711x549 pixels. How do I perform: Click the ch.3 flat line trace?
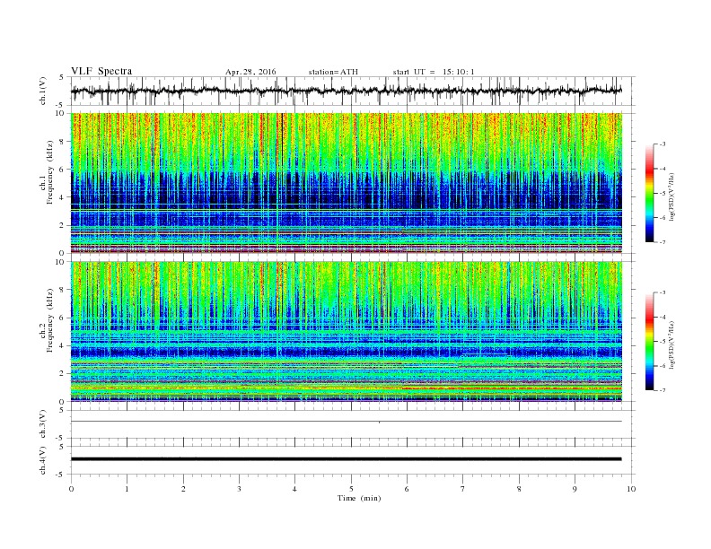[347, 422]
